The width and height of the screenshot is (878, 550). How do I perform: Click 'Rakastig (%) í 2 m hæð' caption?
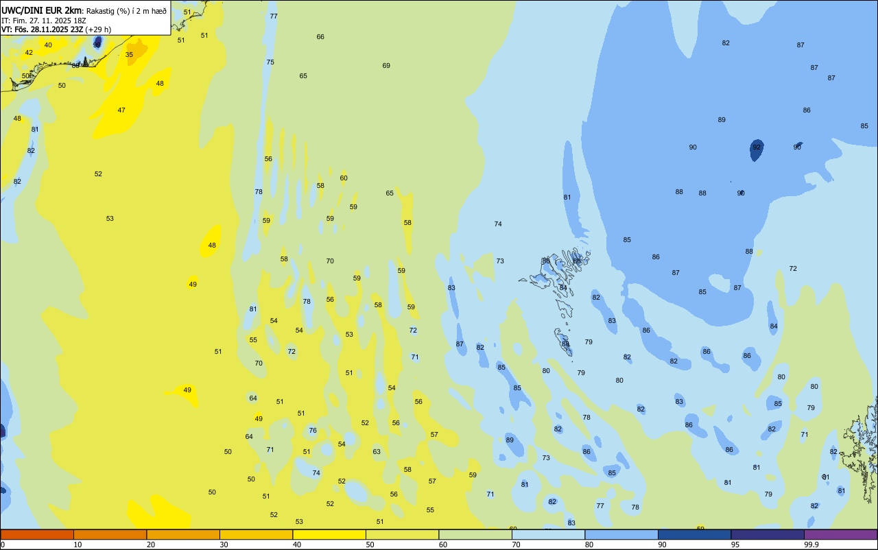[x=126, y=11]
